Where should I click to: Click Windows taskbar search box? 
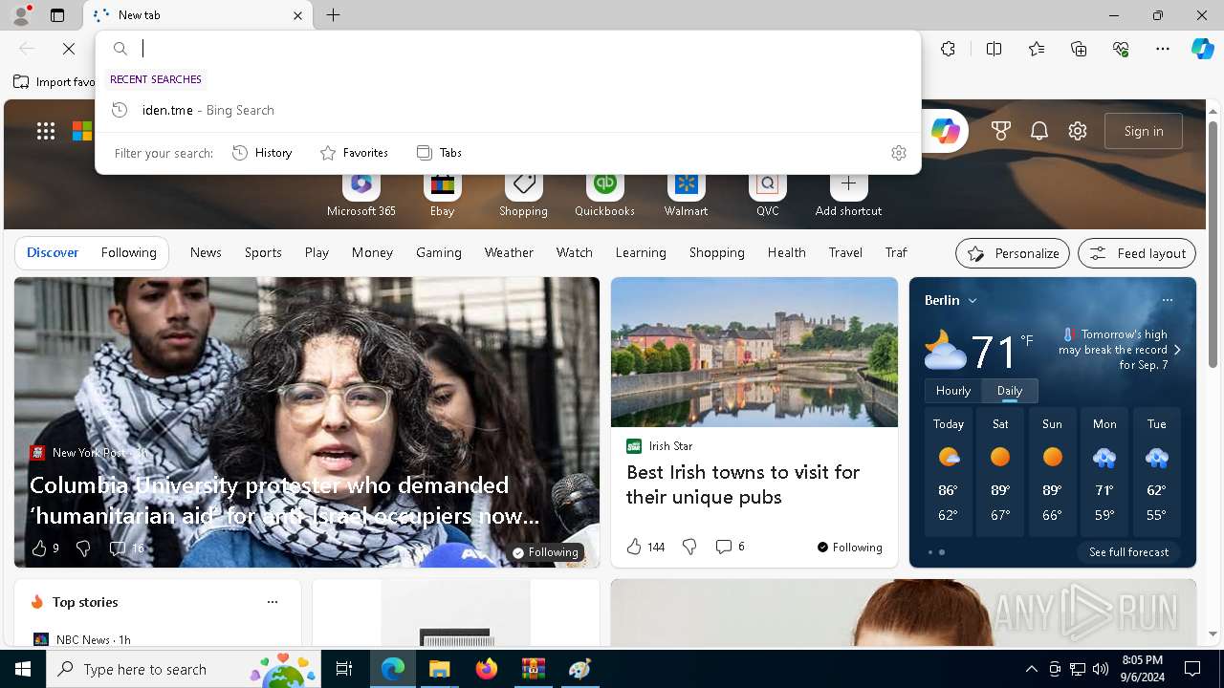(x=184, y=669)
